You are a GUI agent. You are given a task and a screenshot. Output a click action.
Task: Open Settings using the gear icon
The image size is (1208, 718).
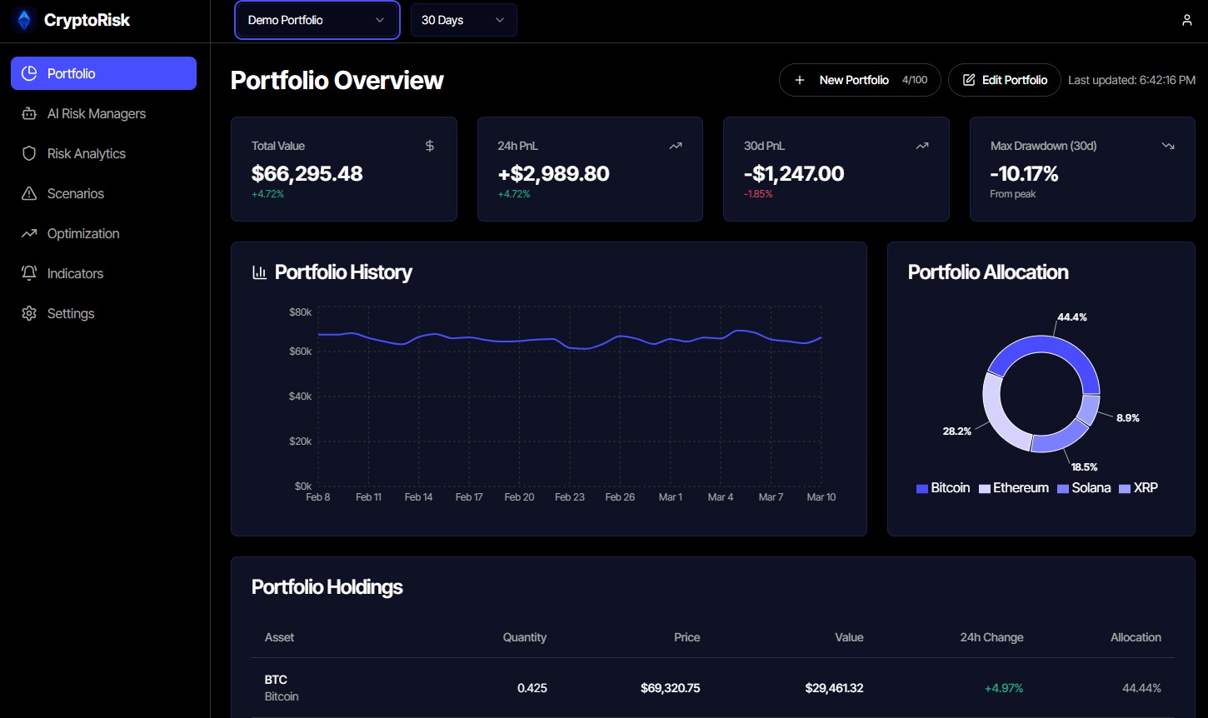tap(29, 313)
